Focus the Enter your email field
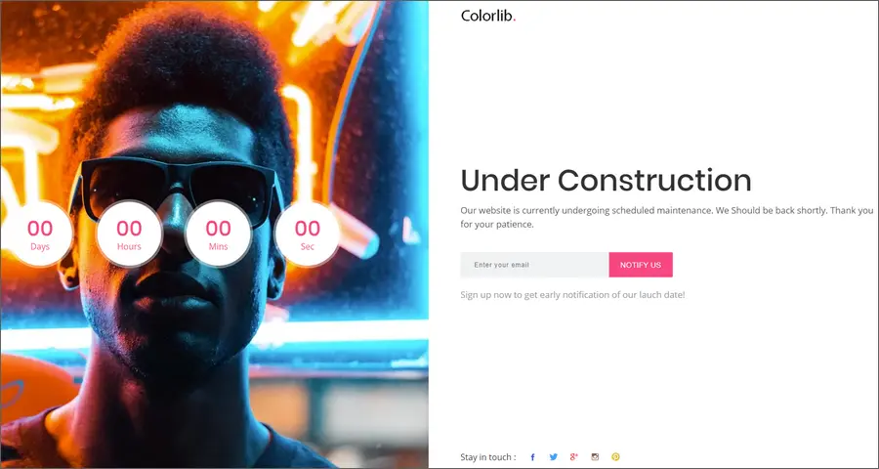879x469 pixels. (x=535, y=265)
